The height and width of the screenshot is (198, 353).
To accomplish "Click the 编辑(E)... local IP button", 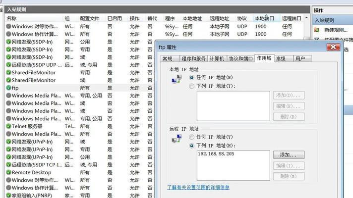I will coord(289,106).
